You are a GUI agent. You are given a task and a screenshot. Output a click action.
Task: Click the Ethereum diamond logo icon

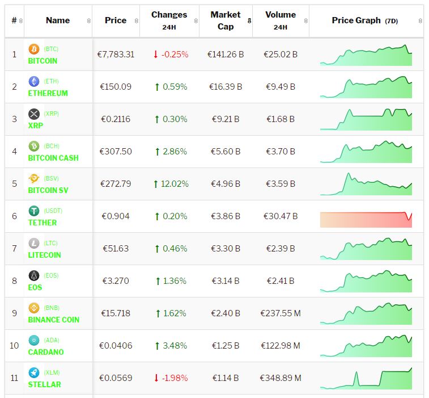33,82
